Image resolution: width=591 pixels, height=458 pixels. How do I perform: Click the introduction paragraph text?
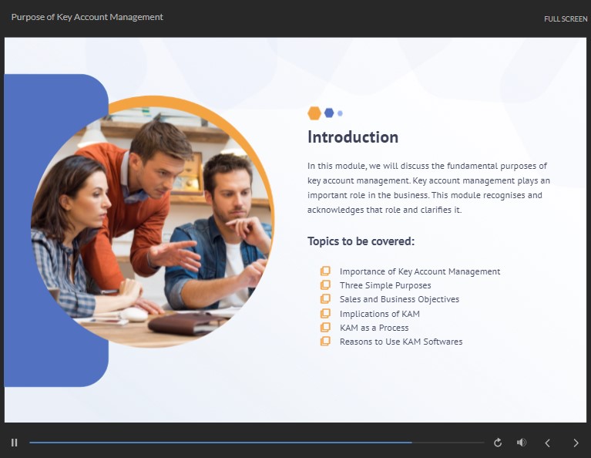pos(428,188)
